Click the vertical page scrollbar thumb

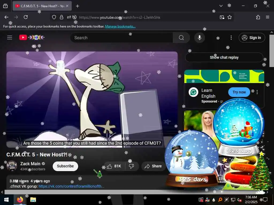pos(272,50)
